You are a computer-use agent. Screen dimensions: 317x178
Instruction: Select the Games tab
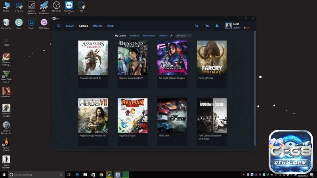(x=83, y=26)
